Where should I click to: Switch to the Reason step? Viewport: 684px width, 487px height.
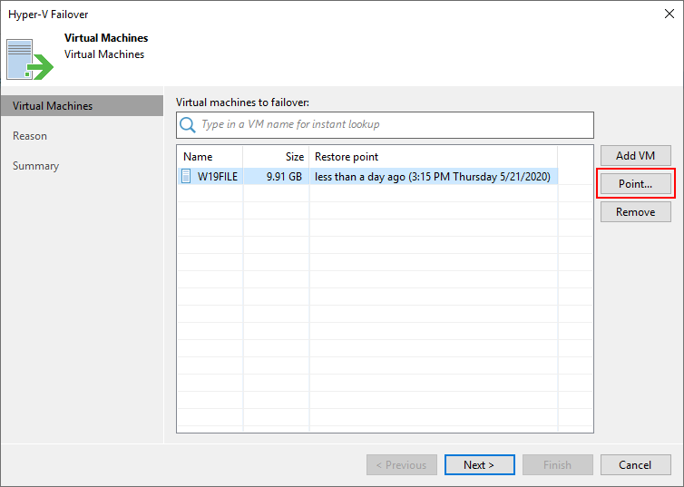pos(30,136)
